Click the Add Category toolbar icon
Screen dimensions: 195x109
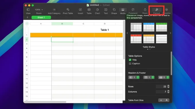pos(54,10)
